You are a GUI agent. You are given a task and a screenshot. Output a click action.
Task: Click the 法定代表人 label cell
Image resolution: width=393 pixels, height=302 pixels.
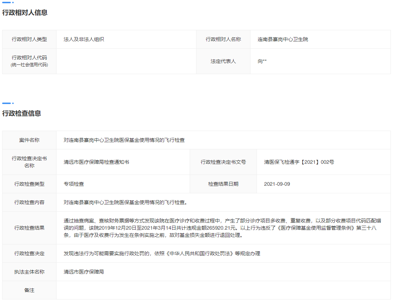pyautogui.click(x=223, y=61)
